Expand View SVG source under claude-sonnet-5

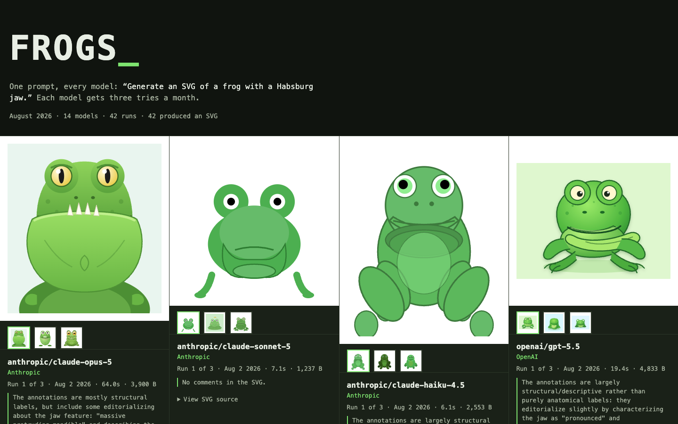(x=208, y=399)
